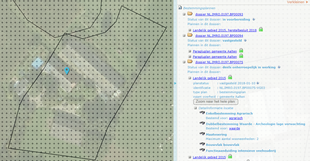Click info icon after planstatus vastgesteld 2018-01-10
This screenshot has width=310, height=161.
click(258, 83)
